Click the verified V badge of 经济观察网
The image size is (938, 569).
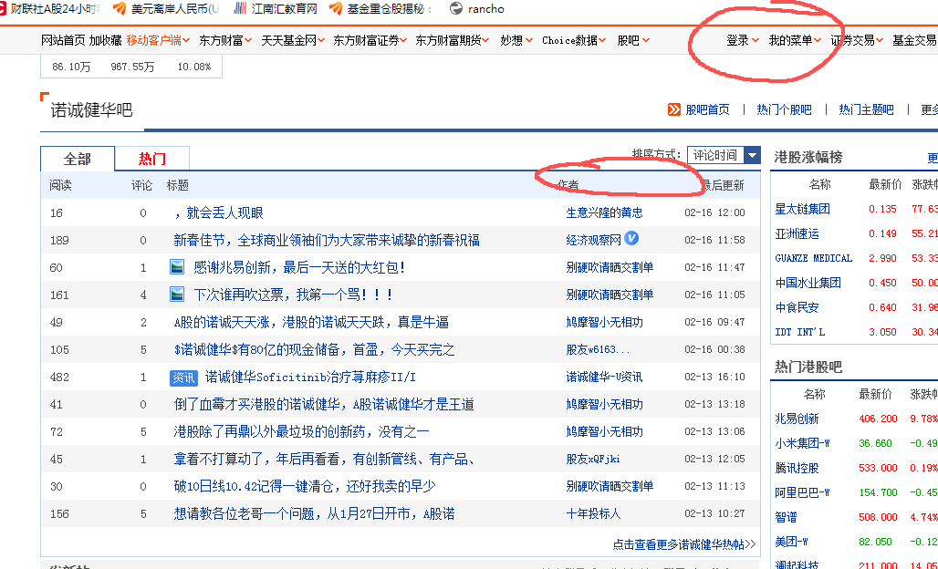tap(631, 239)
